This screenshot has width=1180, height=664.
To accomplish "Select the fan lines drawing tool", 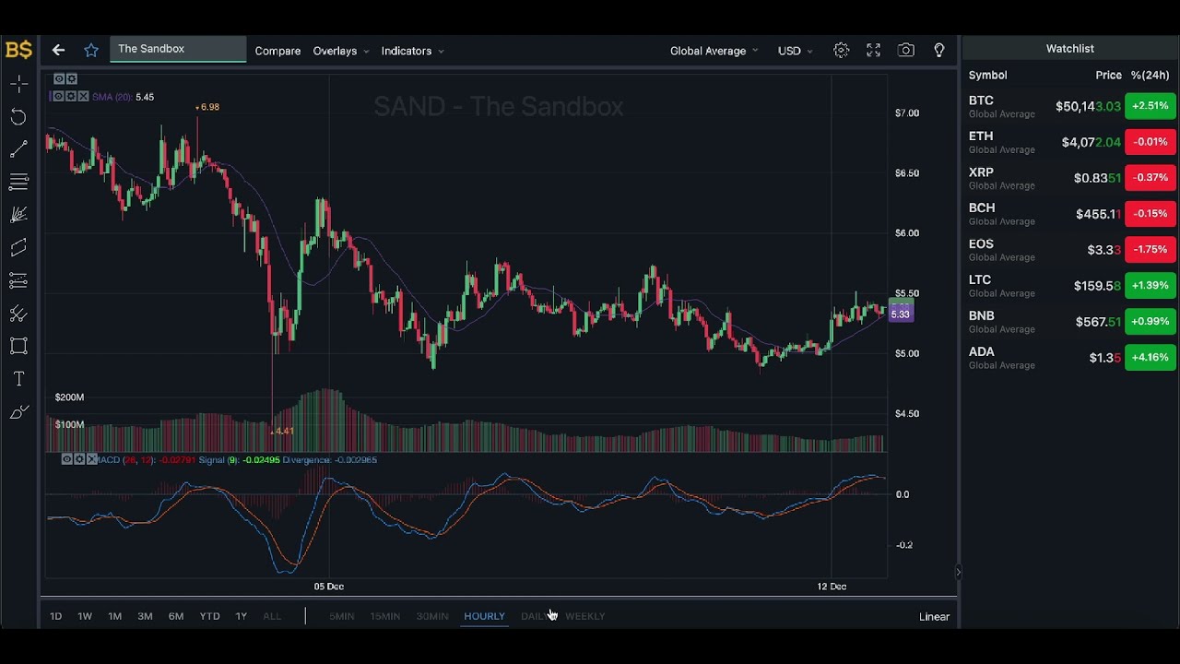I will [18, 215].
